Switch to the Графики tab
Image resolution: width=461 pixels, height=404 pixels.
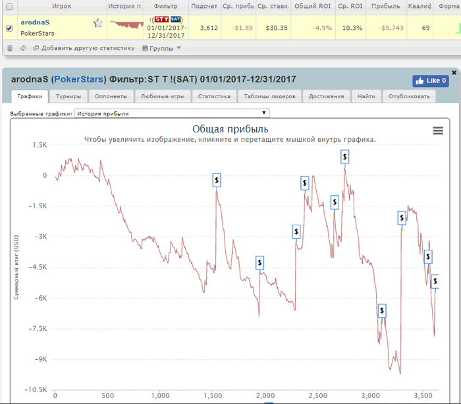click(30, 96)
